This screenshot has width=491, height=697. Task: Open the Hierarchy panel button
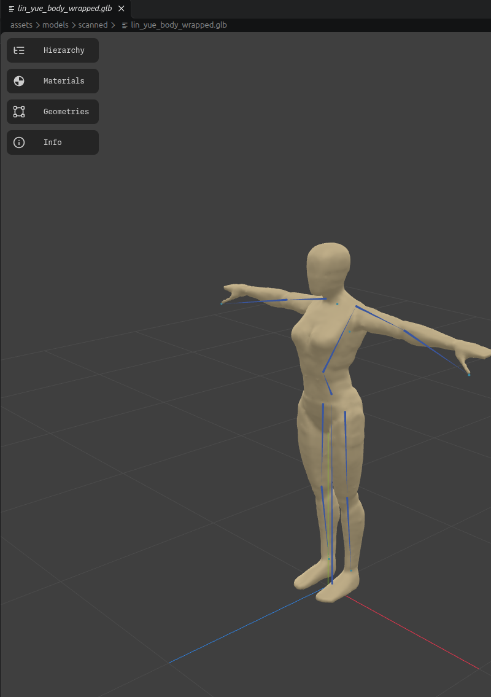tap(52, 50)
